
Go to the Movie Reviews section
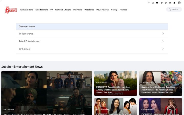[x=102, y=10]
